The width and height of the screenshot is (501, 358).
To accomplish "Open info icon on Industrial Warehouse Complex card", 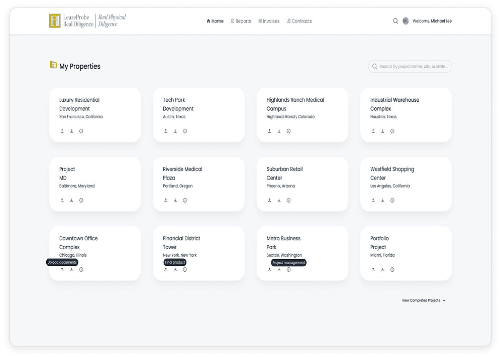I will point(392,131).
